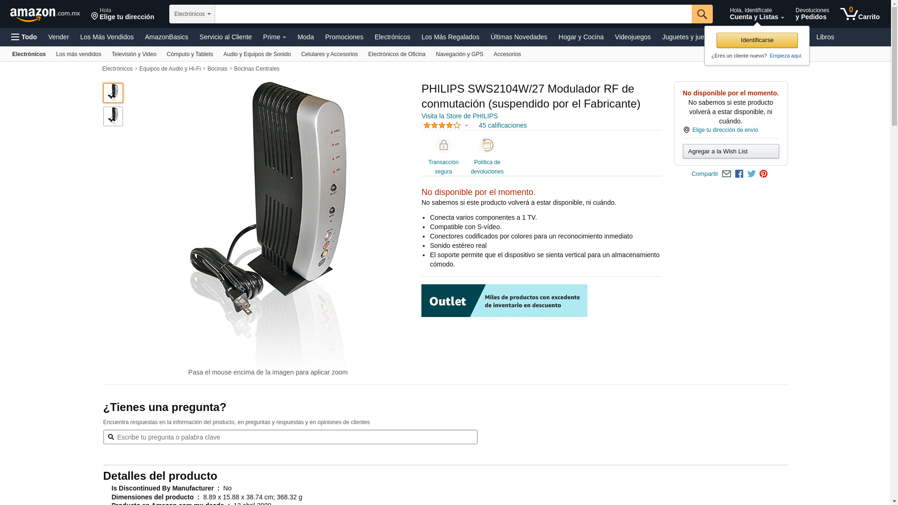Open the Videojuegos navigation item
898x505 pixels.
(632, 37)
